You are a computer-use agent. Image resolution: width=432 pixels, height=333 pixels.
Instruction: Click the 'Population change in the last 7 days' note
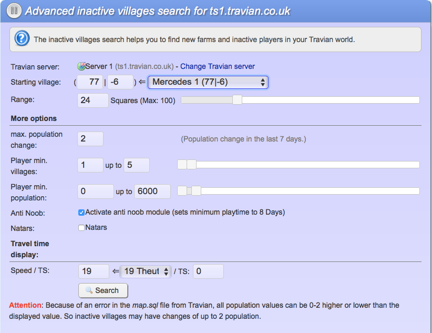243,139
